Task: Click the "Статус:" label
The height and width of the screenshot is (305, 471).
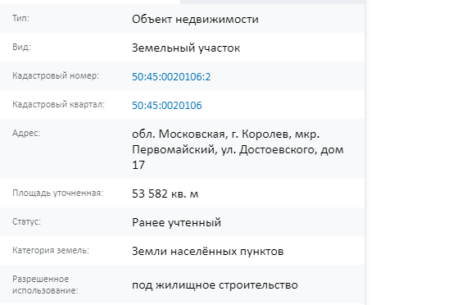Action: (x=26, y=221)
